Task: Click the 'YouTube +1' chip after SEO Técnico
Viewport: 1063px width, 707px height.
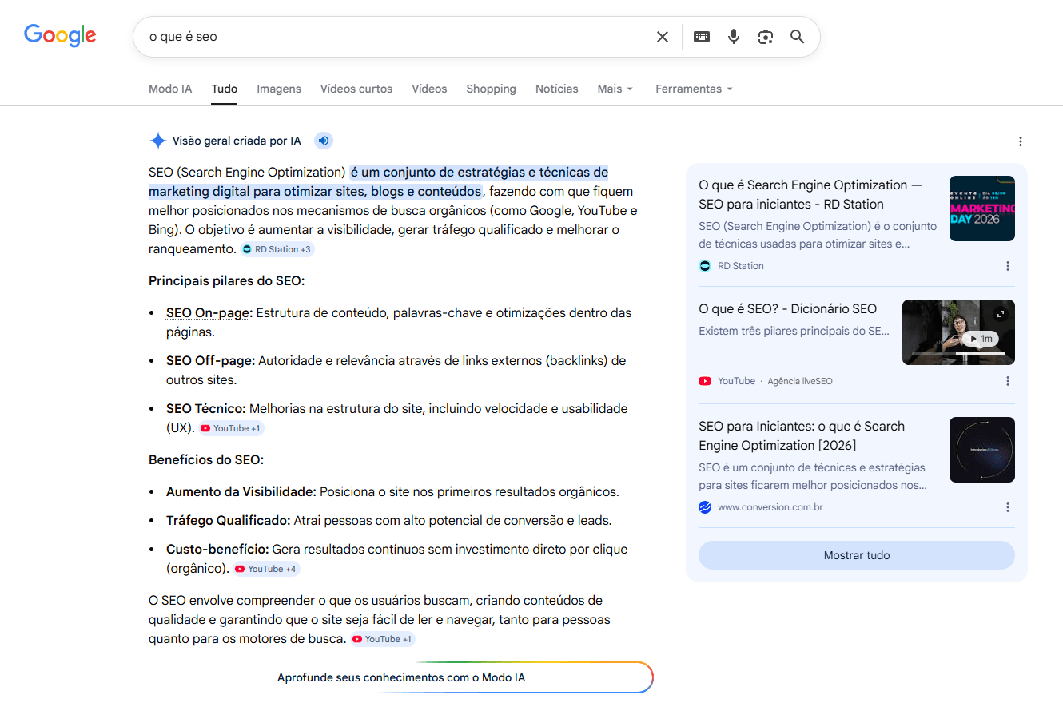Action: (x=231, y=428)
